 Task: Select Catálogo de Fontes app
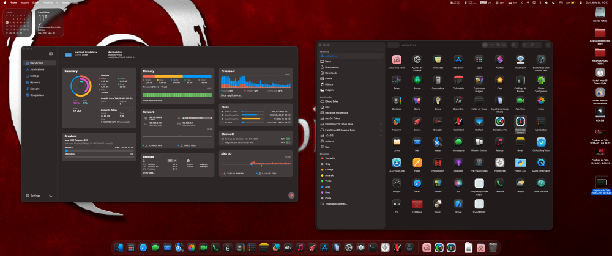click(520, 80)
